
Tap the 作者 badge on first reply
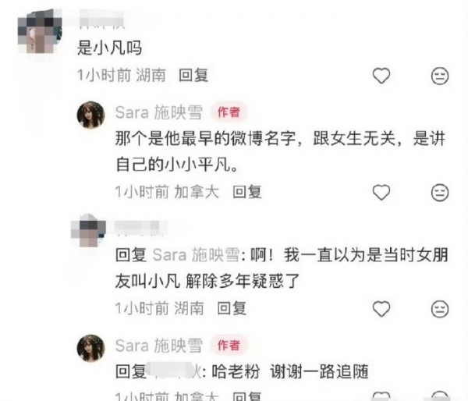tap(229, 112)
